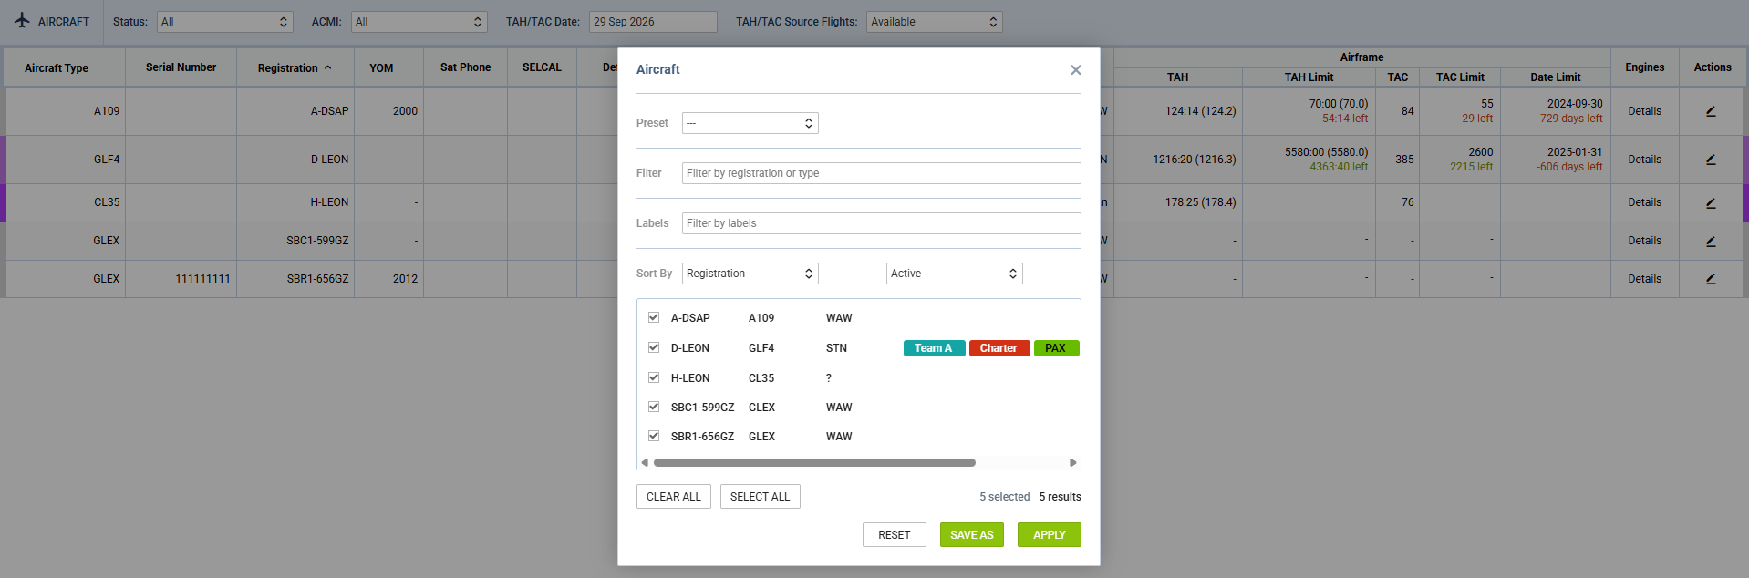The width and height of the screenshot is (1749, 578).
Task: Open the Status dropdown
Action: [225, 22]
